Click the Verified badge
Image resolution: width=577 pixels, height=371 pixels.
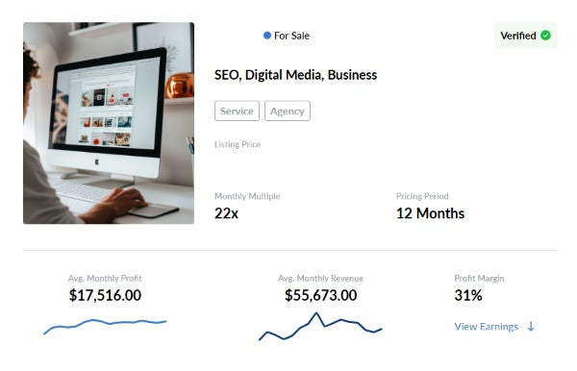525,36
